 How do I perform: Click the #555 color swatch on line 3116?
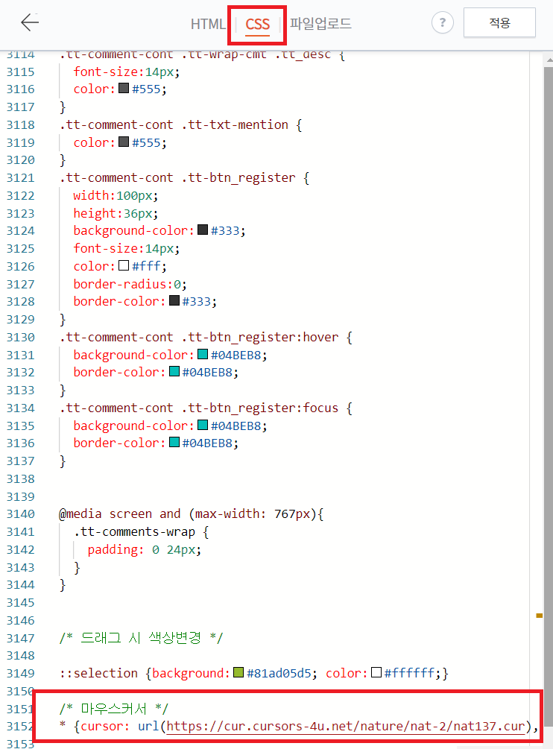coord(124,89)
